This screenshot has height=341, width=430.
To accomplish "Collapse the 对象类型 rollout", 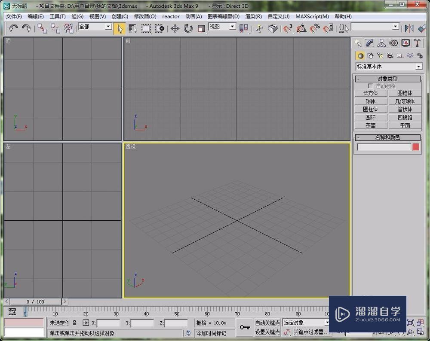I will coord(387,79).
